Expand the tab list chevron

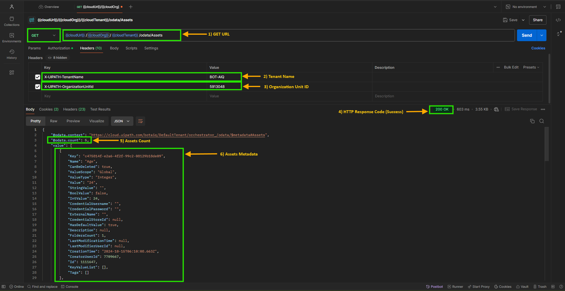pos(495,7)
